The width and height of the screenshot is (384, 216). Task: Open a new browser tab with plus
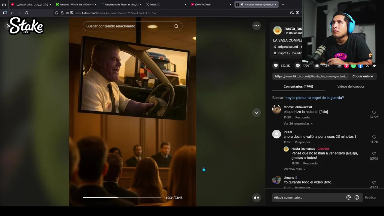point(283,4)
